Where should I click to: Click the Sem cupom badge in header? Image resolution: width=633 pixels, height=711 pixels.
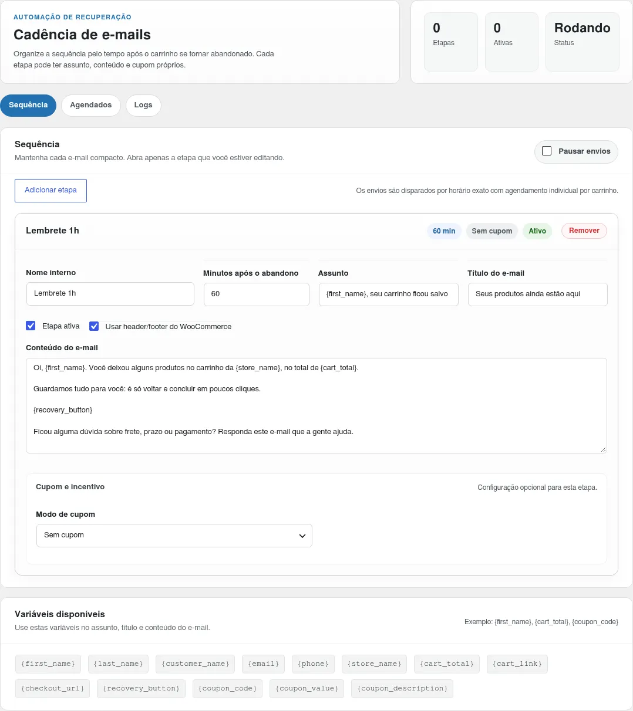pyautogui.click(x=492, y=231)
